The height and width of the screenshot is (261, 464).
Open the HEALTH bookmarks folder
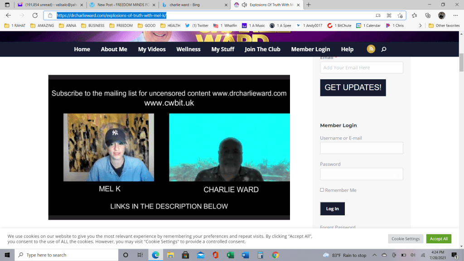pos(170,26)
